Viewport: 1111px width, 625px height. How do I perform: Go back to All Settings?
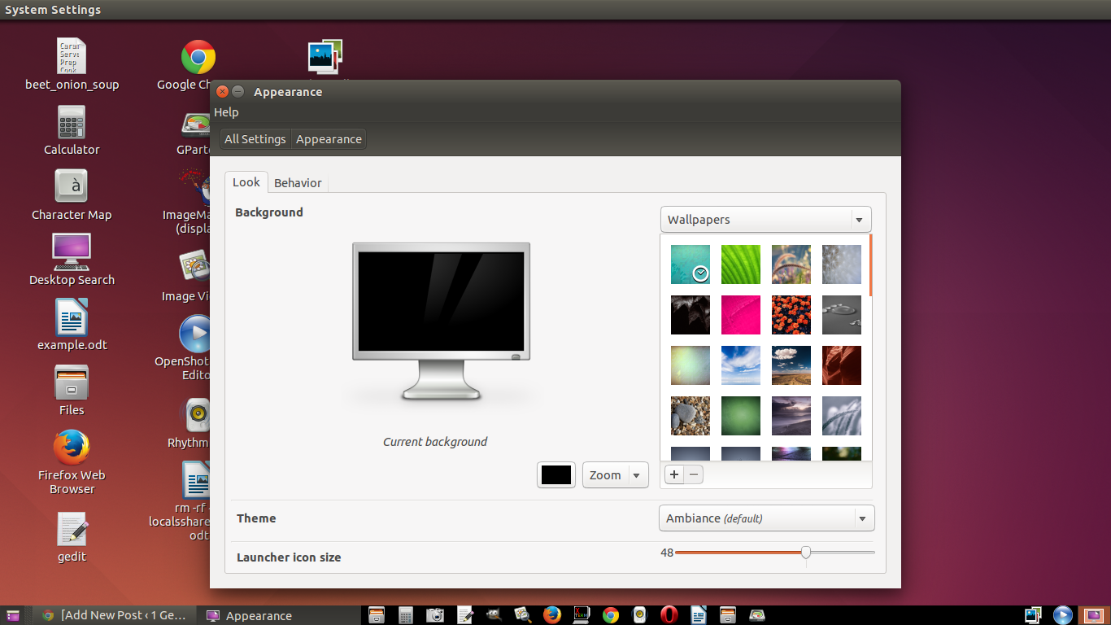(x=255, y=139)
